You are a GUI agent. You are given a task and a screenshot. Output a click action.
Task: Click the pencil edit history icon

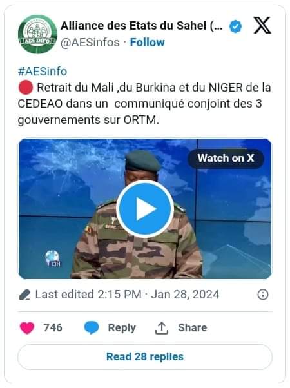[x=24, y=295]
